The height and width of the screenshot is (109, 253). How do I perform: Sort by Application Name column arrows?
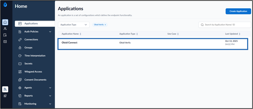click(x=80, y=34)
